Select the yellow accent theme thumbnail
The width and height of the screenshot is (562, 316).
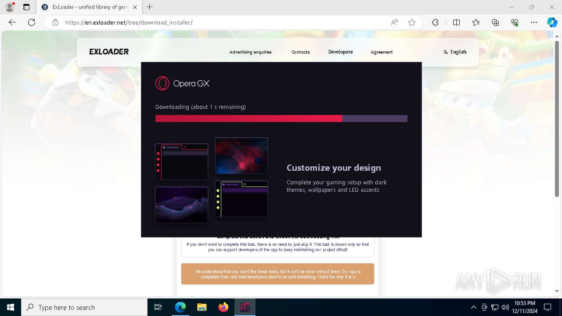pyautogui.click(x=241, y=199)
